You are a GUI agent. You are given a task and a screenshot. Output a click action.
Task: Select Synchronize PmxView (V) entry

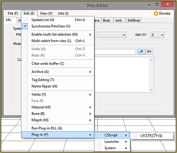coord(58,26)
